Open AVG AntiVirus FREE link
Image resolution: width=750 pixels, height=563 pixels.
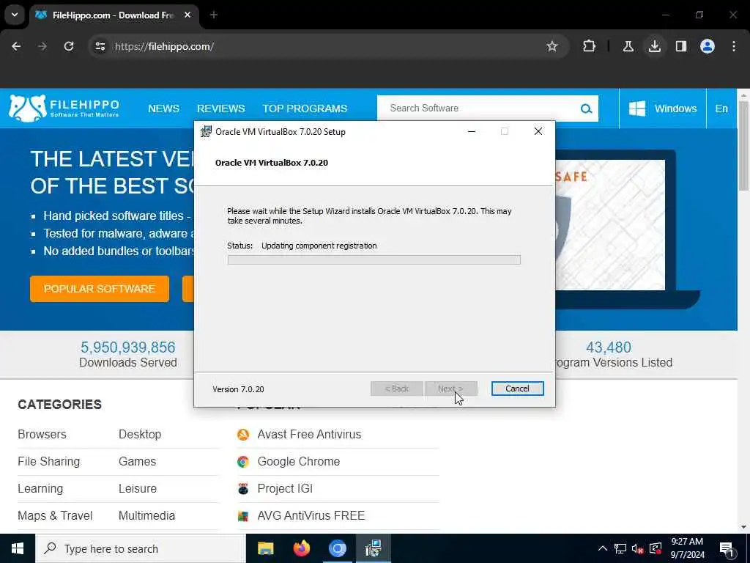pyautogui.click(x=311, y=515)
